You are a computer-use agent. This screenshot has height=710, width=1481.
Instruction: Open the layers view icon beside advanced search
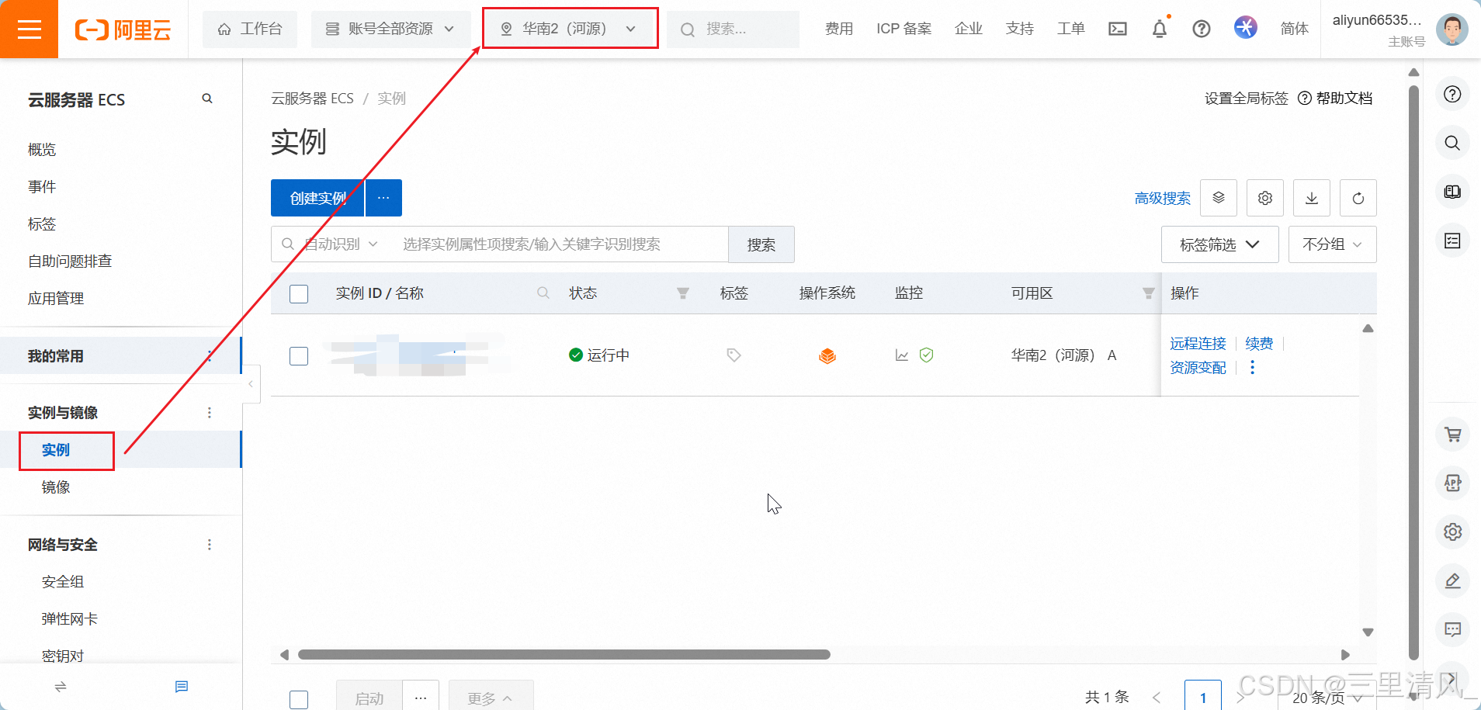coord(1219,198)
